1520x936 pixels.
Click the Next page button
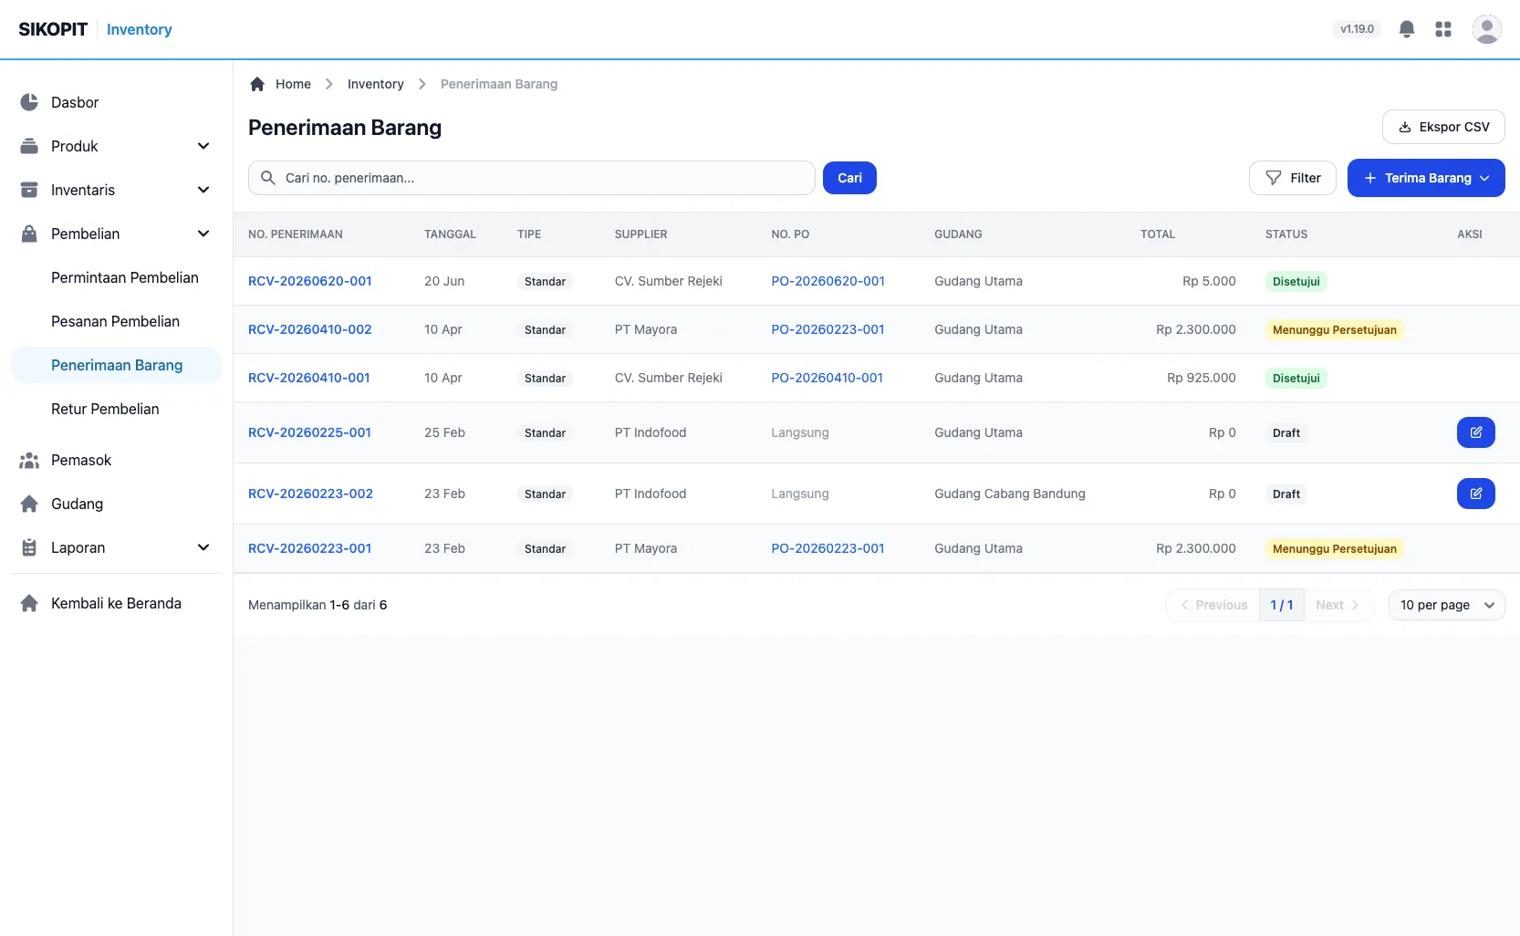(1338, 605)
